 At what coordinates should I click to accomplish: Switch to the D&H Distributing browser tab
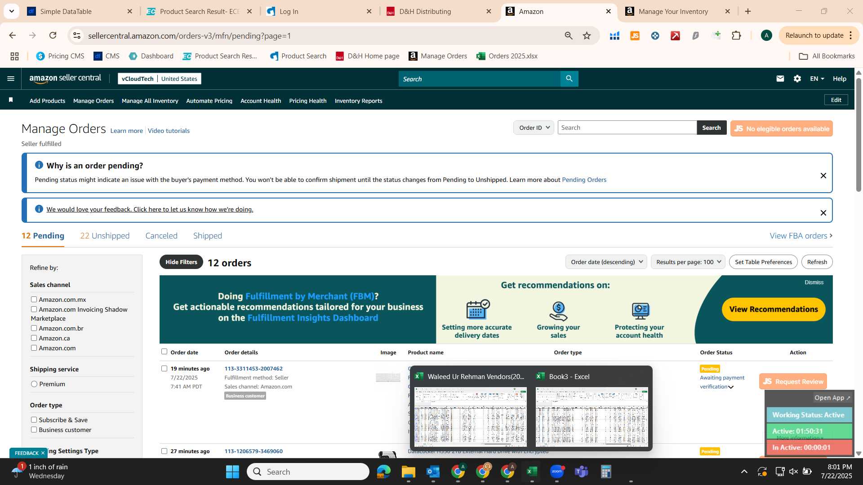pyautogui.click(x=440, y=12)
